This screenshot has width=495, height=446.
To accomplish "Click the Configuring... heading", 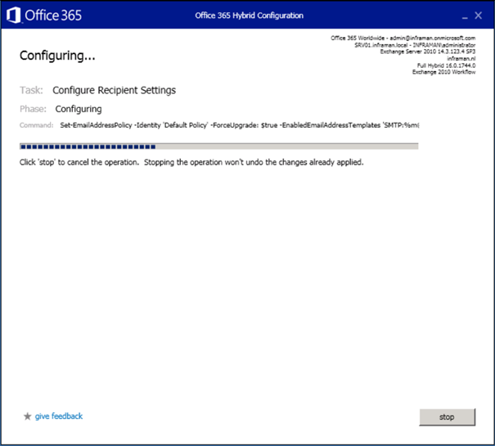I will pyautogui.click(x=57, y=56).
